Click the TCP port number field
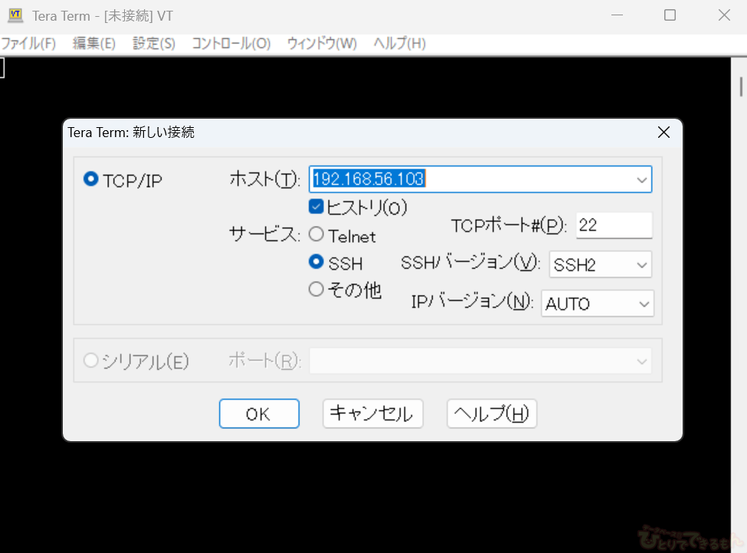The width and height of the screenshot is (747, 553). (x=613, y=225)
